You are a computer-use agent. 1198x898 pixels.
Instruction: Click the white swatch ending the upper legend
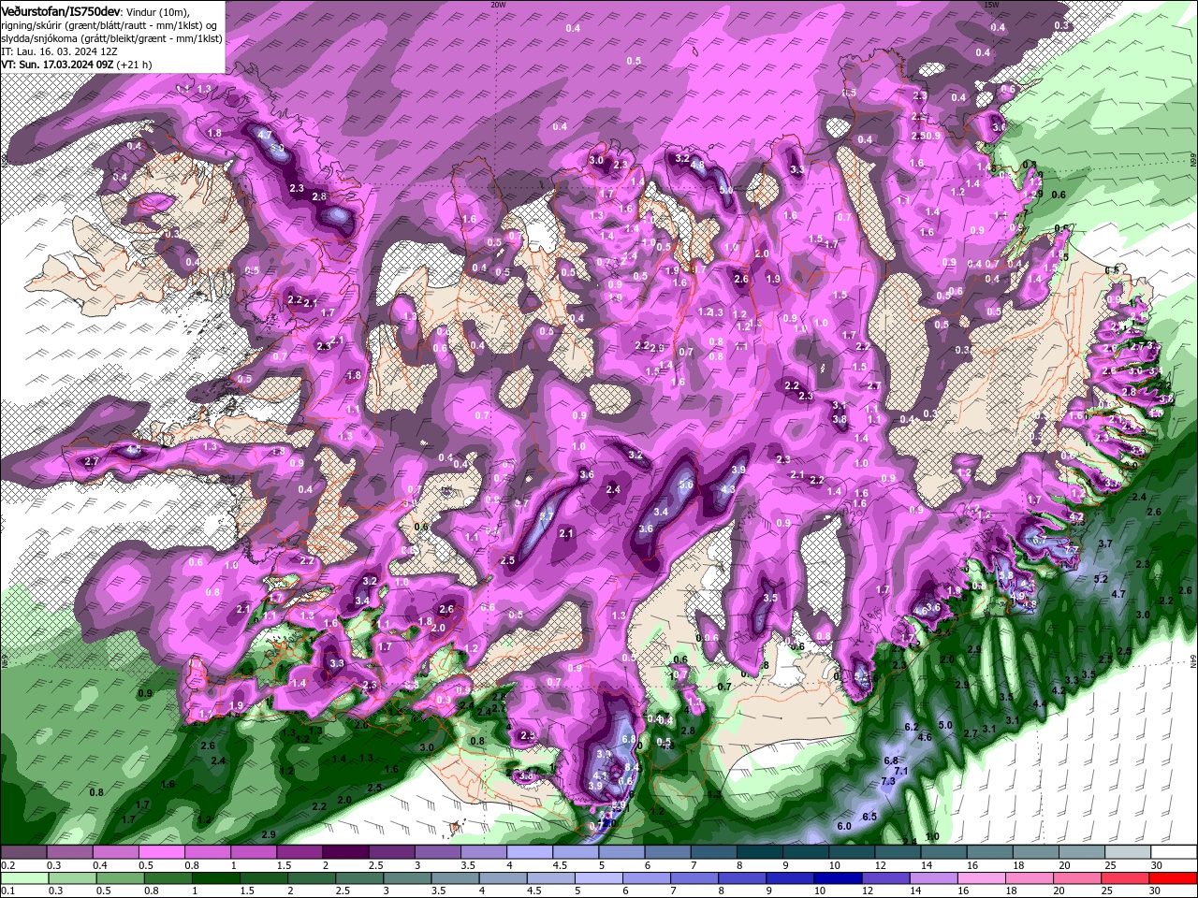click(1175, 852)
